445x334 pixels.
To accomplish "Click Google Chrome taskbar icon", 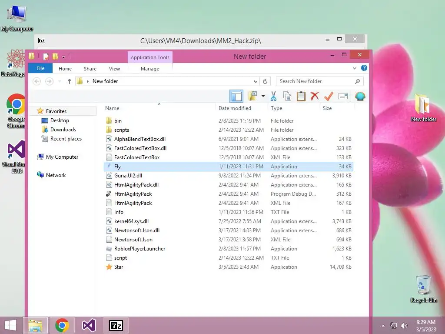I will (x=62, y=325).
